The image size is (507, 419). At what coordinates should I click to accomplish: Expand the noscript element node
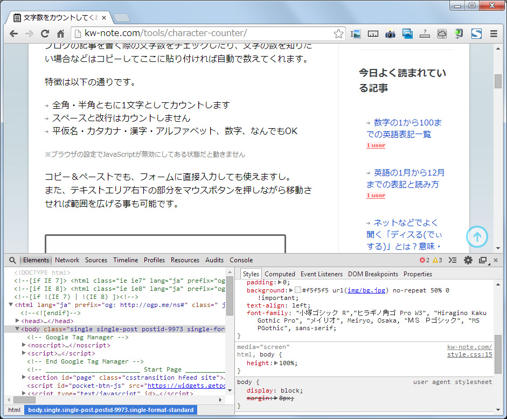click(24, 345)
